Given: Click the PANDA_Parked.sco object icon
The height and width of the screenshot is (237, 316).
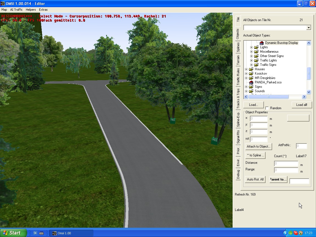Looking at the screenshot, I should [x=251, y=82].
